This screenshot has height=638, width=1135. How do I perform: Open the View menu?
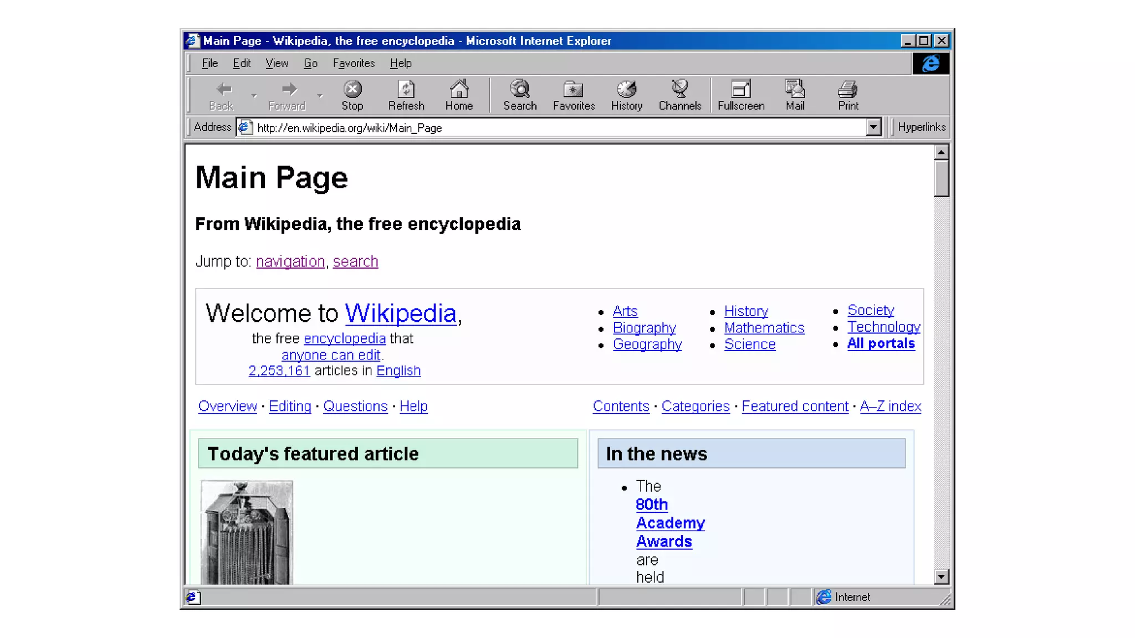click(277, 63)
